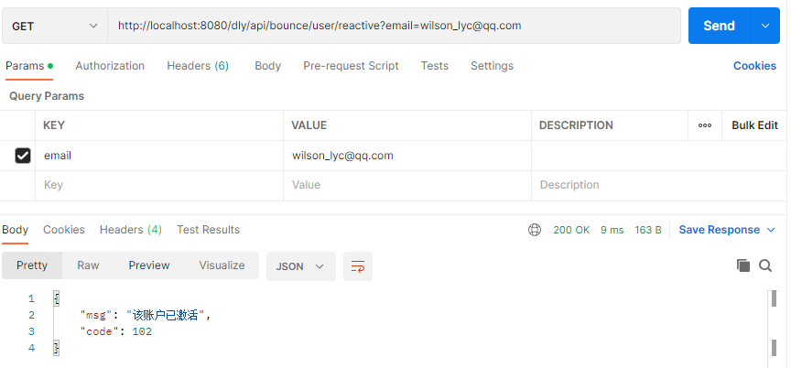The height and width of the screenshot is (368, 791).
Task: Uncheck the email parameter checkbox
Action: coord(23,156)
